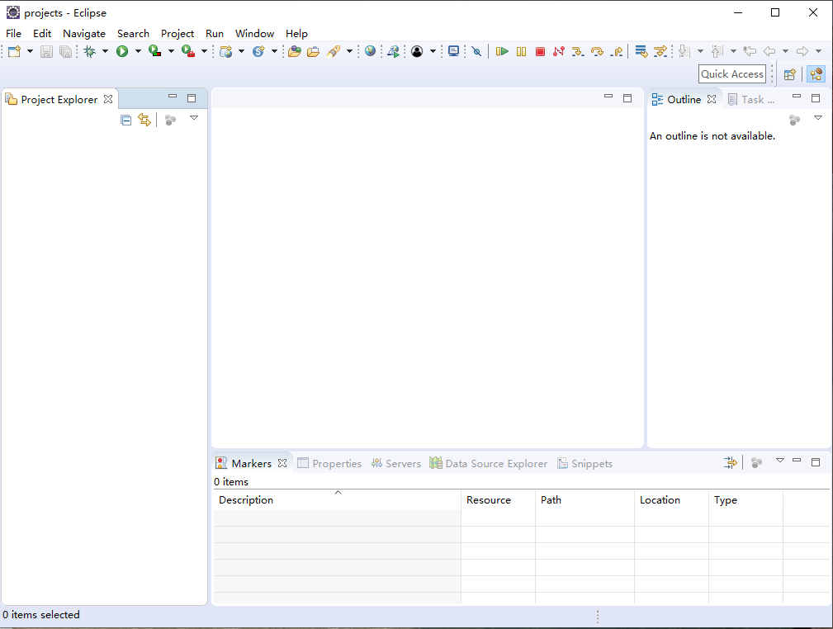
Task: Click the Suspend pause icon
Action: 521,51
